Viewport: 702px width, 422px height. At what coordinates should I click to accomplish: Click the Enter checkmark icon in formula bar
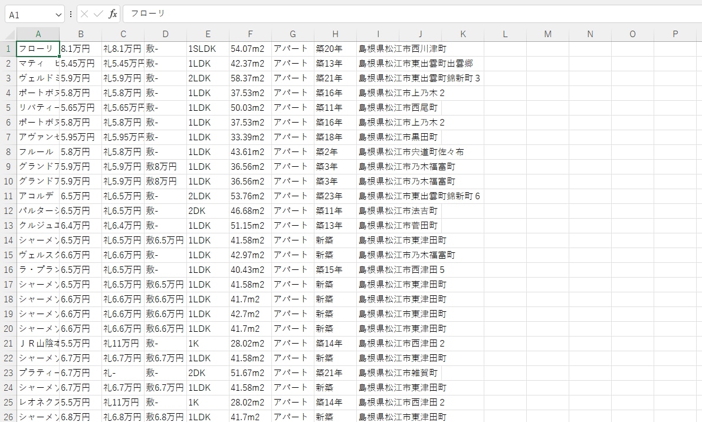(99, 14)
